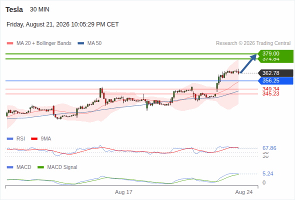Click the 349.34 red support label
The height and width of the screenshot is (200, 295).
pos(270,89)
